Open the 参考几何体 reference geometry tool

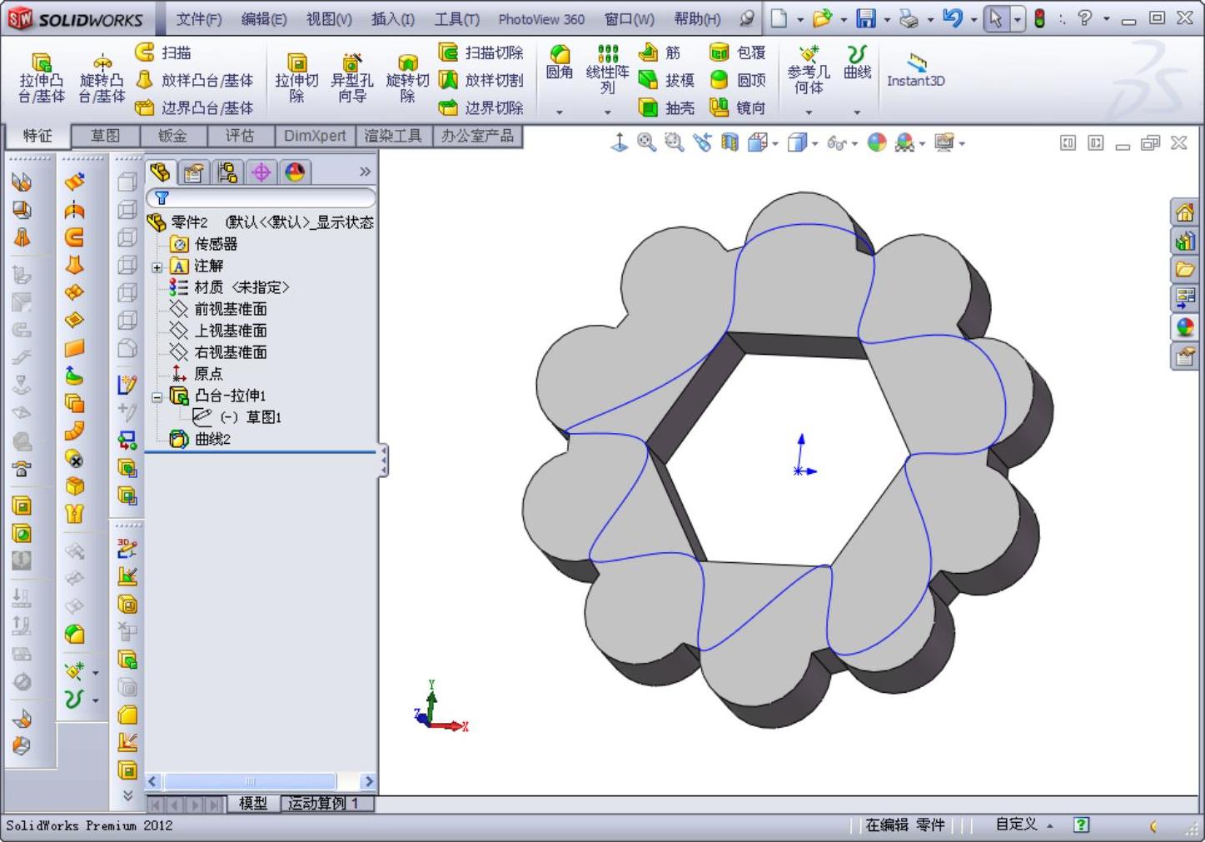coord(809,71)
